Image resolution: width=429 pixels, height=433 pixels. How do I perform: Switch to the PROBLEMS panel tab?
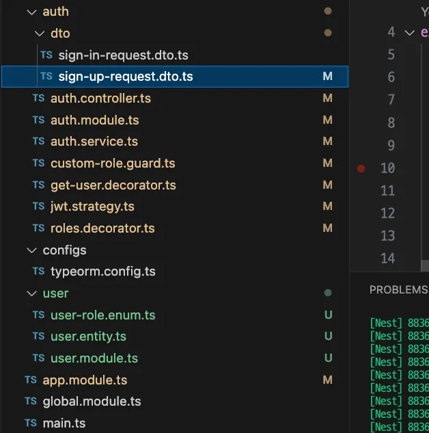click(x=398, y=289)
